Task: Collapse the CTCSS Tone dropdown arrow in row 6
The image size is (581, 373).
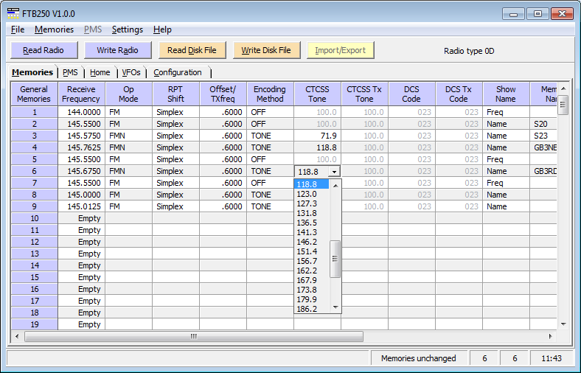Action: pos(334,171)
